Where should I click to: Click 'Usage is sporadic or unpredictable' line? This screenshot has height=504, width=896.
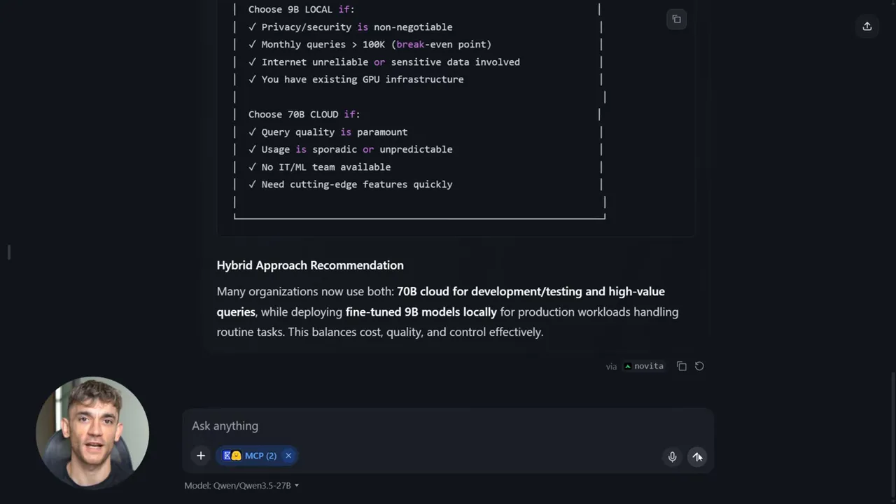[x=350, y=149]
